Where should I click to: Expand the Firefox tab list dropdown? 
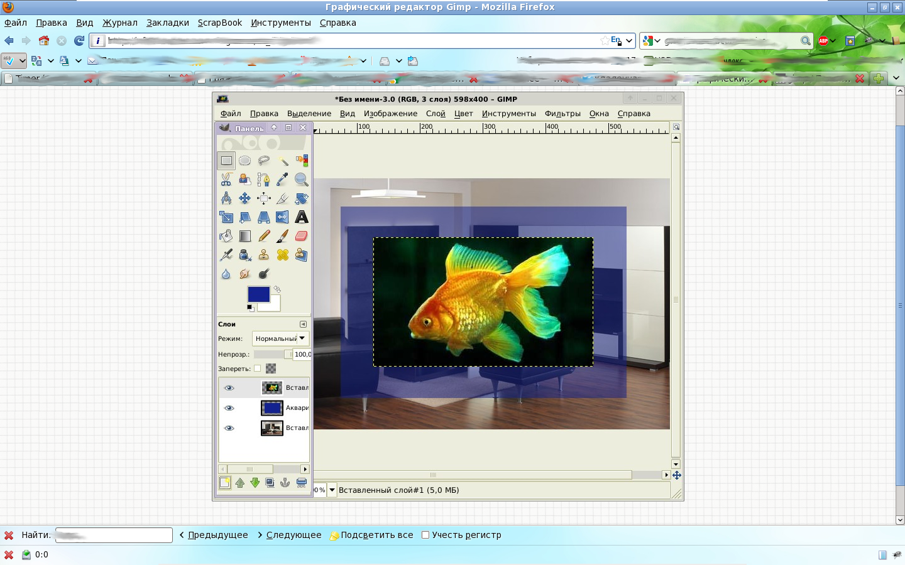point(896,78)
